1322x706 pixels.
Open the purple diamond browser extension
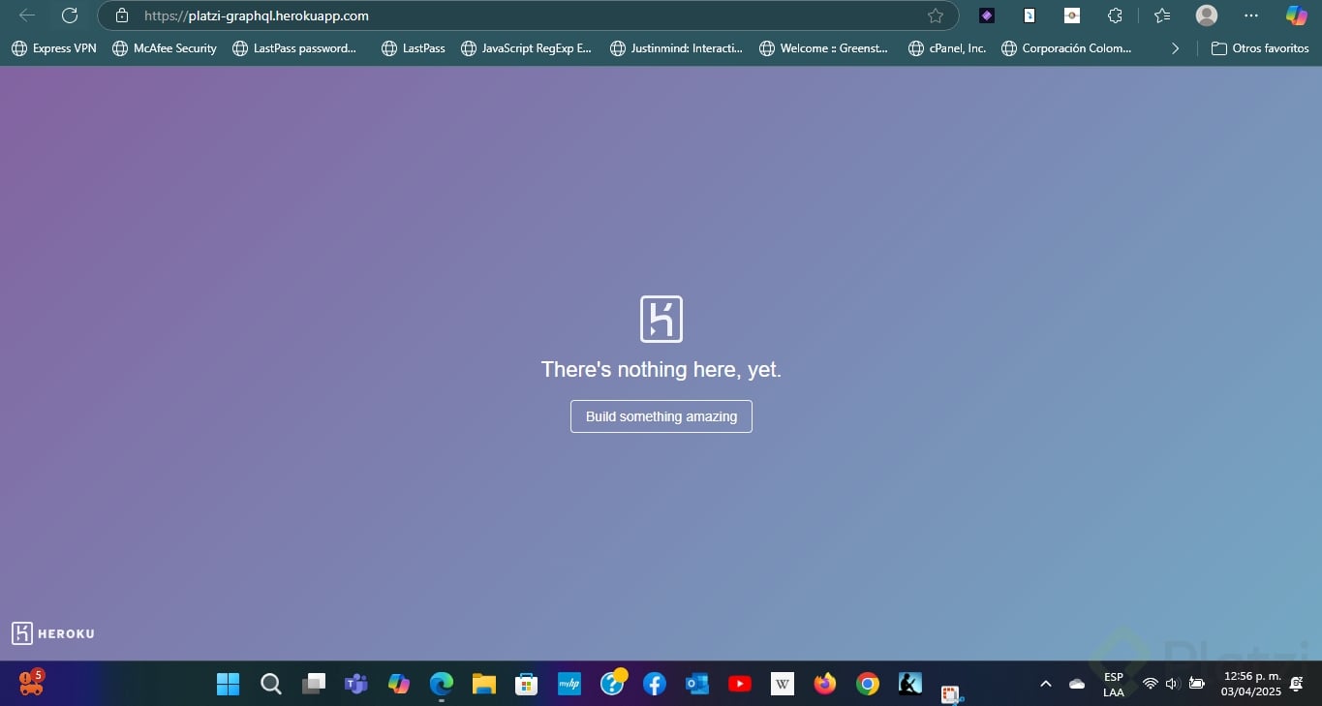point(987,15)
